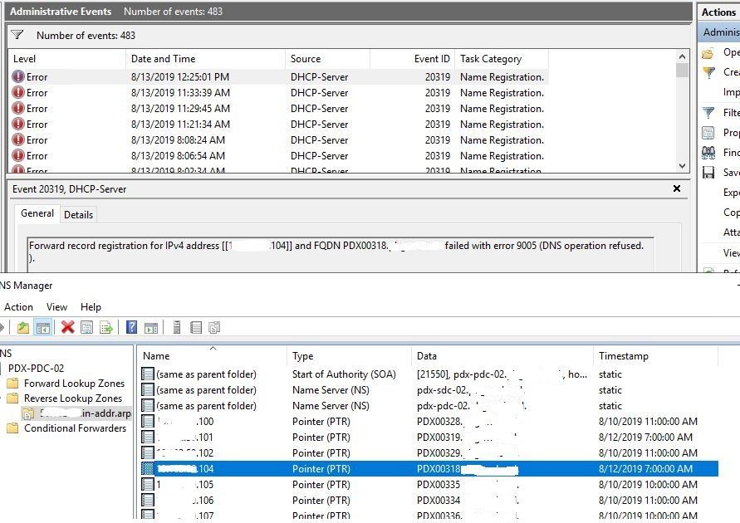
Task: Sort DNS records by the Data column
Action: click(x=502, y=356)
